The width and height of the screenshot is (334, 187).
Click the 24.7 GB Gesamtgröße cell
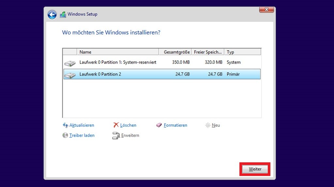[x=183, y=74]
